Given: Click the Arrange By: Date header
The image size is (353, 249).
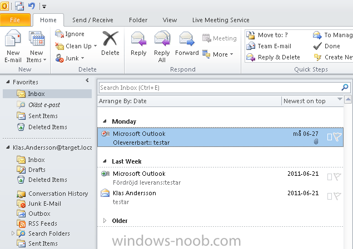Looking at the screenshot, I should click(122, 101).
